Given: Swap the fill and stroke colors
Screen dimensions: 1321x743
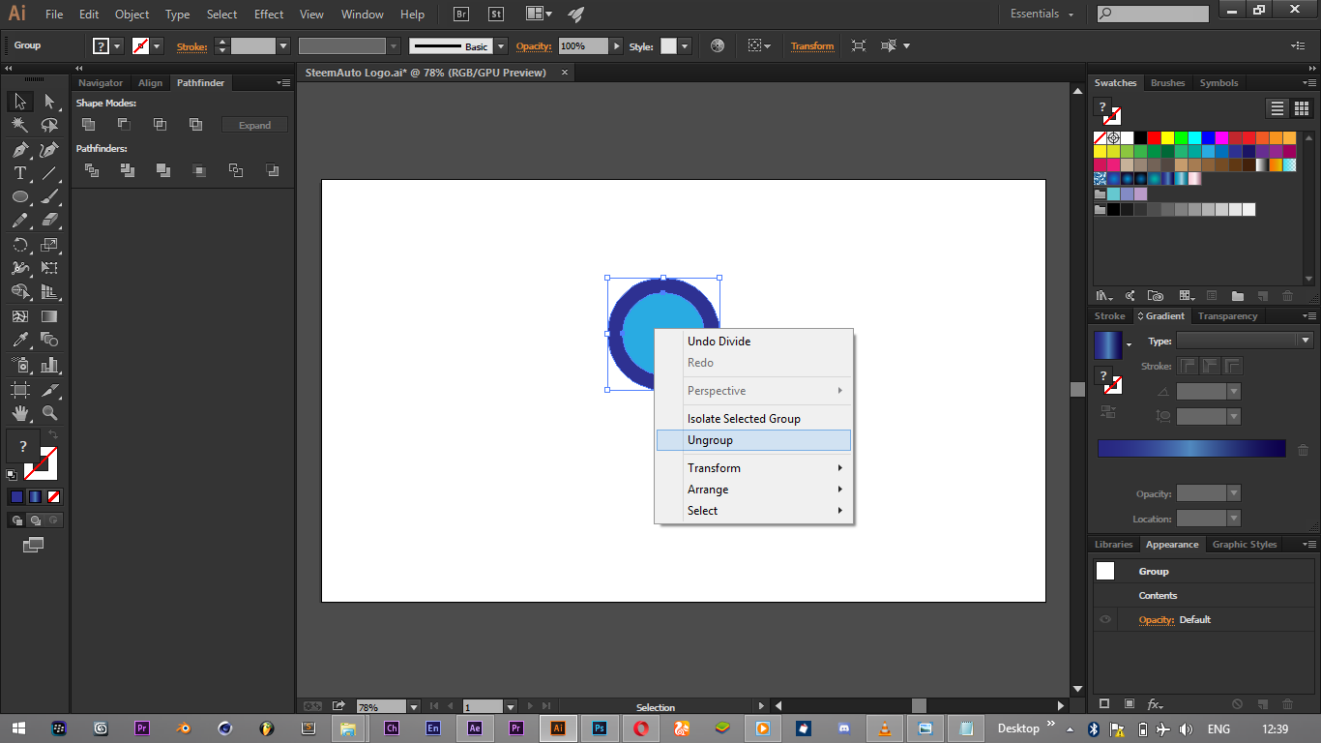Looking at the screenshot, I should [x=53, y=435].
